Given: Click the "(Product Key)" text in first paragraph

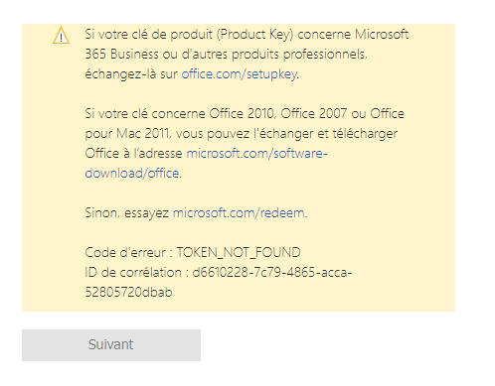Looking at the screenshot, I should [255, 35].
